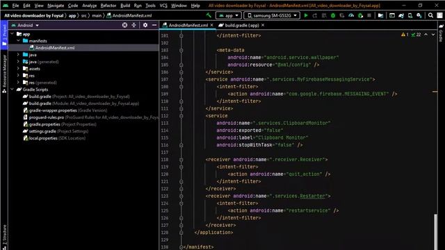This screenshot has width=445, height=250.
Task: Open the Build menu
Action: tap(125, 6)
